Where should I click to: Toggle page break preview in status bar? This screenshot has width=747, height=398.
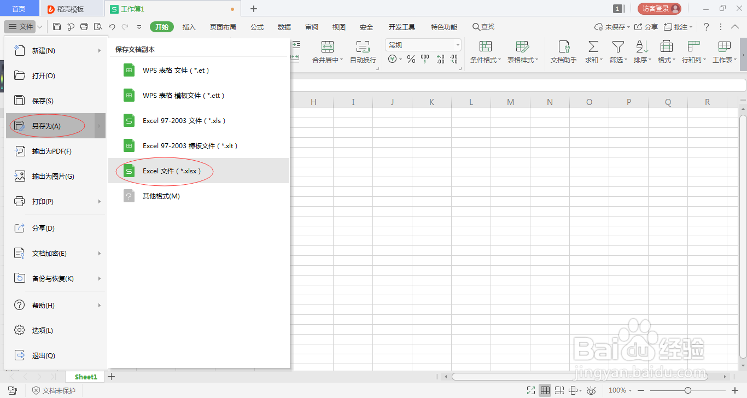[x=559, y=390]
